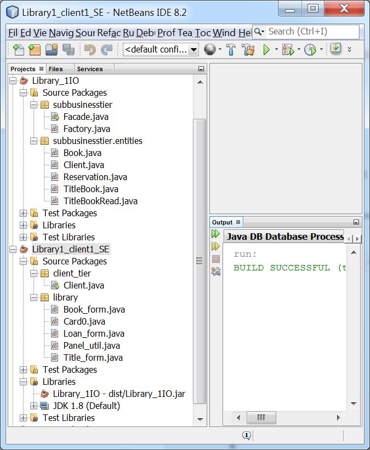Close the Projects tab with its x
370x450 pixels.
(x=41, y=68)
